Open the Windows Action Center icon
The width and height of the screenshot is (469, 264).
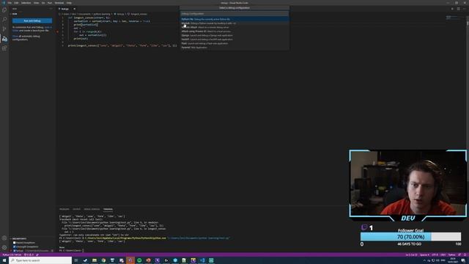[463, 260]
